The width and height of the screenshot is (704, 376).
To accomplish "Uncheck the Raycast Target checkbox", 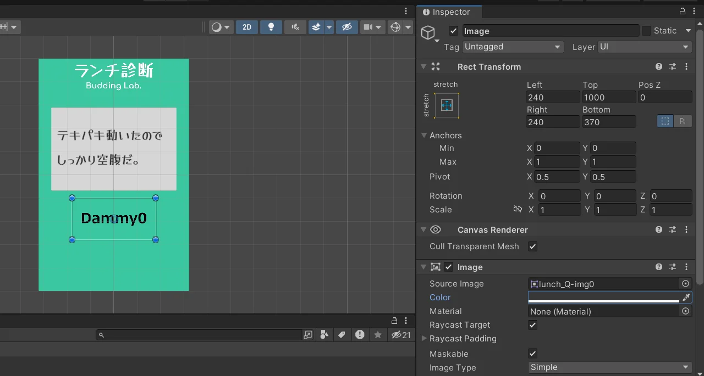I will click(x=532, y=325).
